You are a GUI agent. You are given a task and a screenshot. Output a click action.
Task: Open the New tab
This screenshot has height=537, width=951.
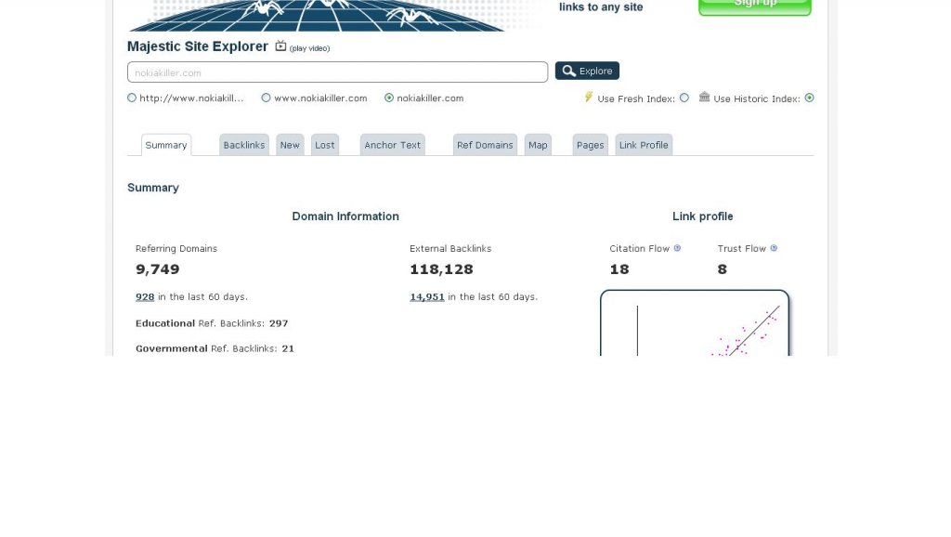(x=290, y=145)
